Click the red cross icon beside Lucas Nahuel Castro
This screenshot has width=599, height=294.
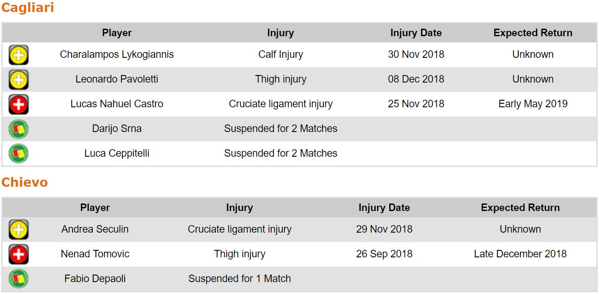19,105
